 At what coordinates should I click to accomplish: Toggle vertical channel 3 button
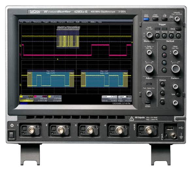[x=164, y=63]
